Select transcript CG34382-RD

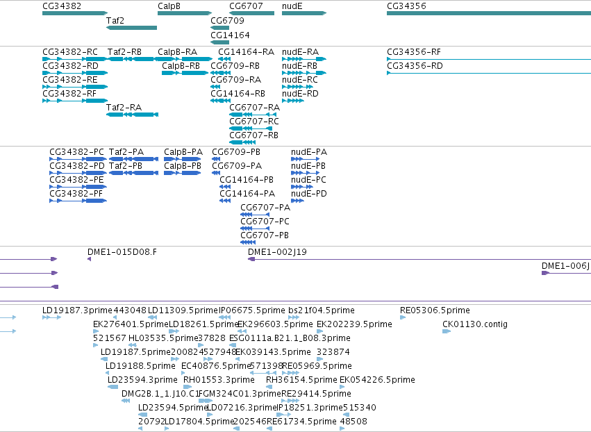tap(70, 65)
